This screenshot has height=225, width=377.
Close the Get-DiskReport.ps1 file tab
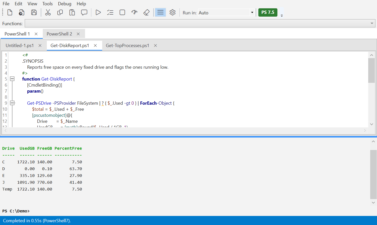[95, 46]
